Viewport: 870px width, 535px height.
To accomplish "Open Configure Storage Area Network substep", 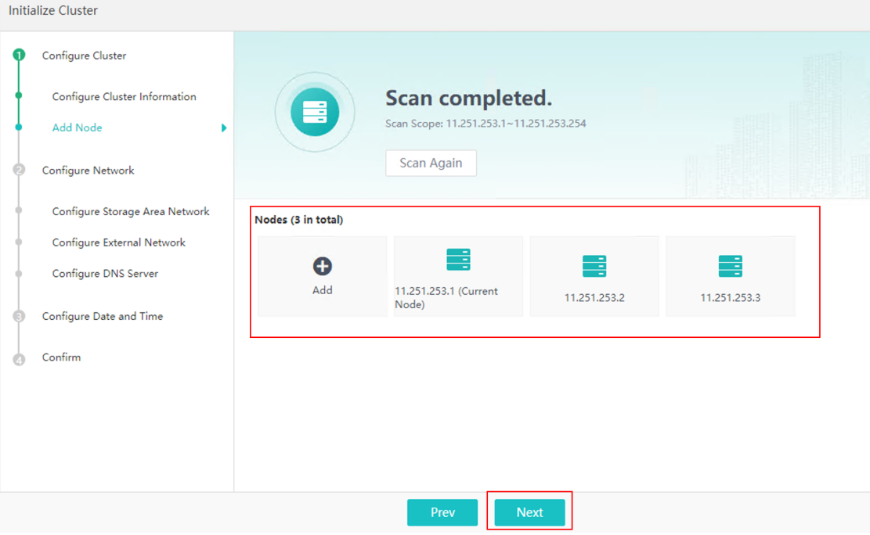I will (x=131, y=211).
